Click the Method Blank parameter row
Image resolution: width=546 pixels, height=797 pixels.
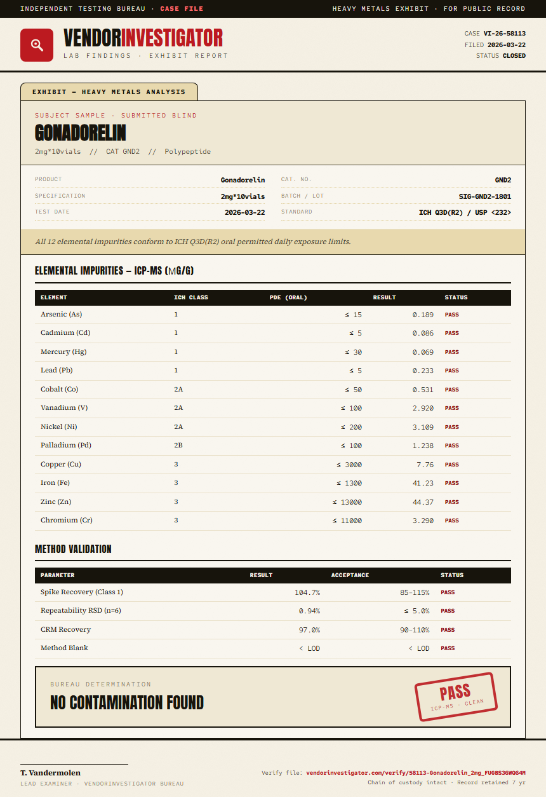pyautogui.click(x=273, y=648)
